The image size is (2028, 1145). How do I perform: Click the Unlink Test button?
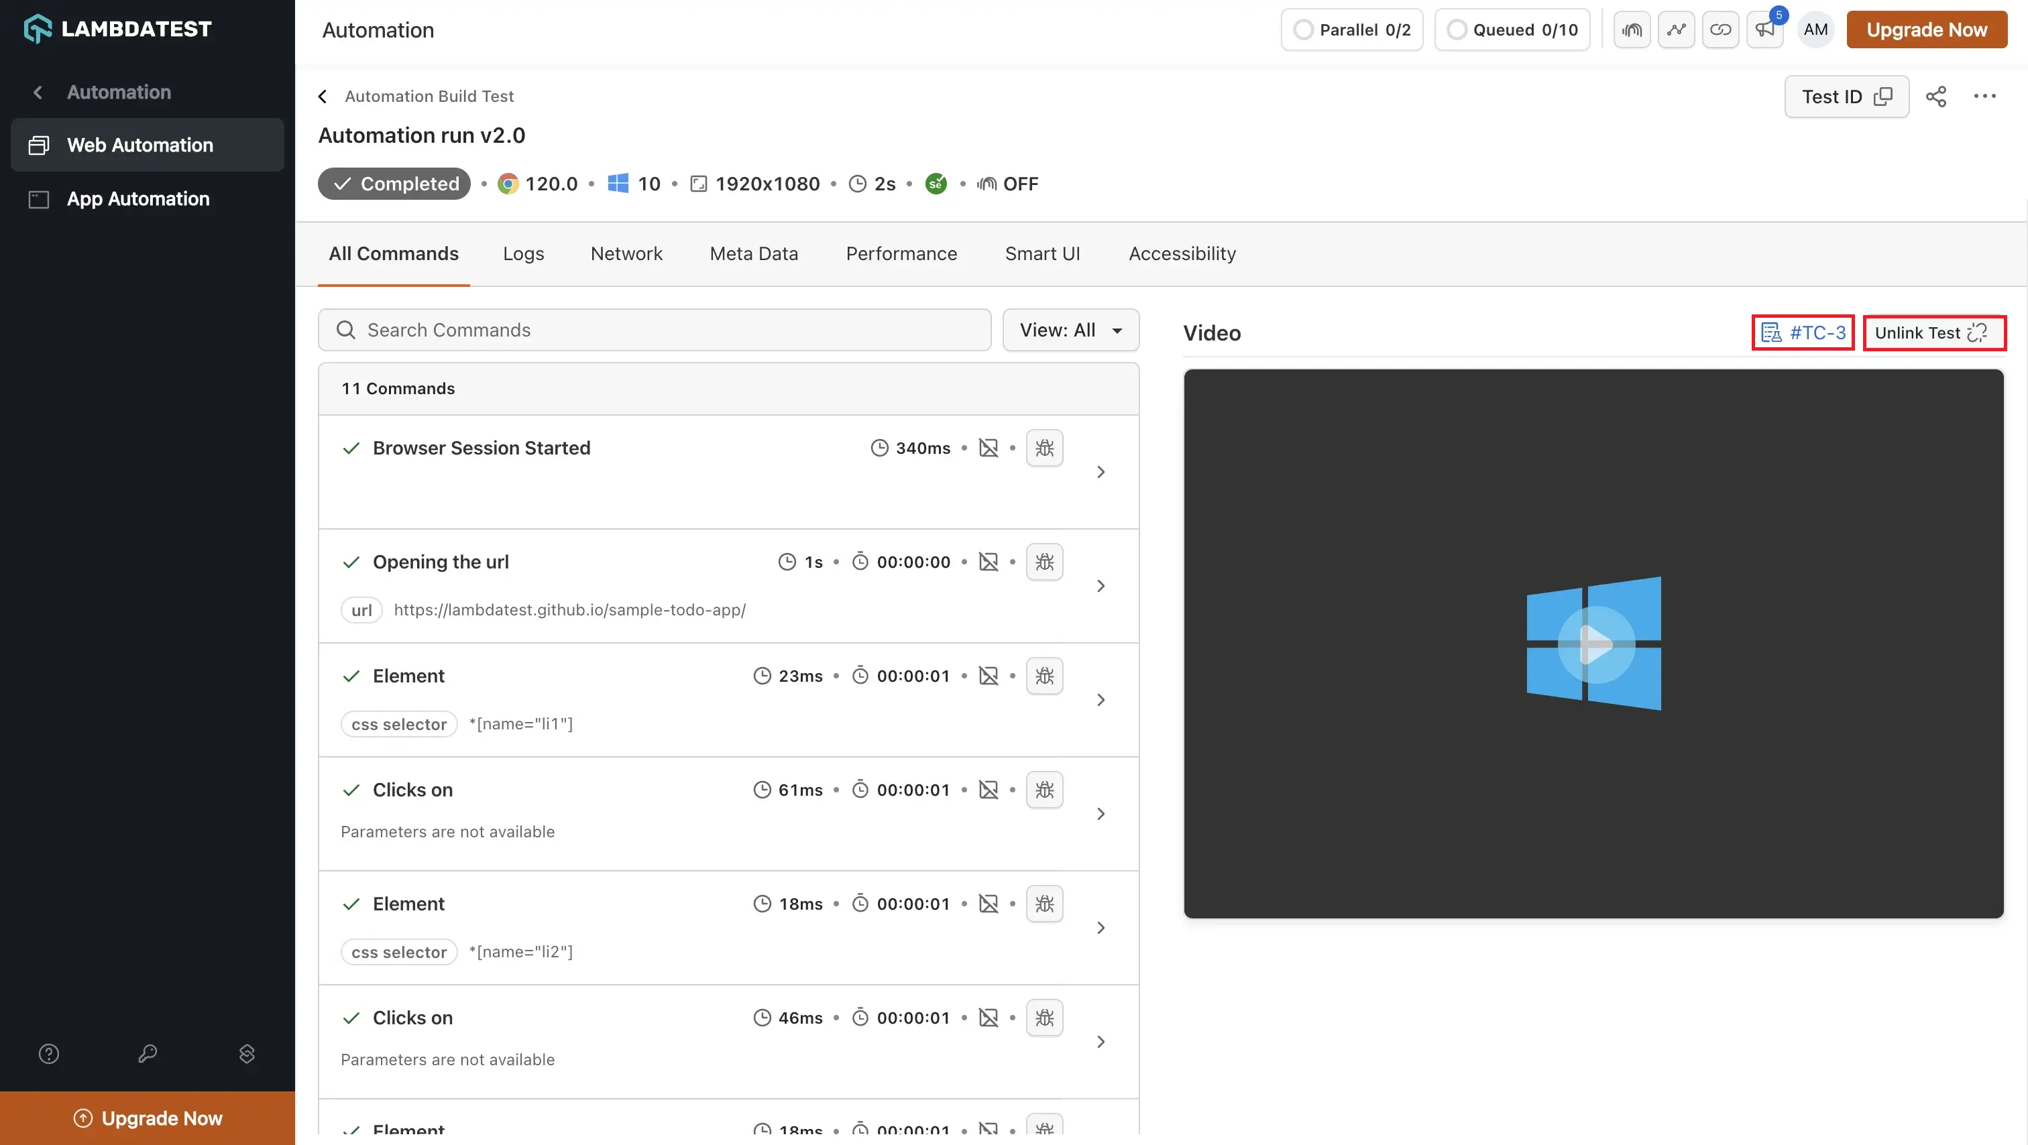[x=1933, y=333]
